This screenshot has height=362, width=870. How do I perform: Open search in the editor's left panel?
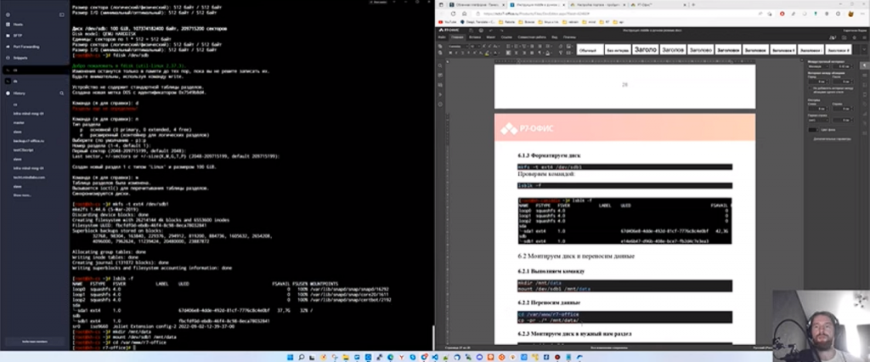coord(440,65)
